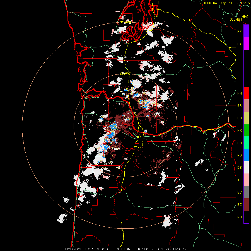Click the NEXLAB-College of DuPage credit text

tap(223, 3)
